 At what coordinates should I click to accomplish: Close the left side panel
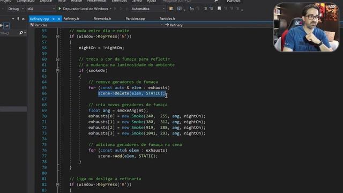click(x=24, y=19)
